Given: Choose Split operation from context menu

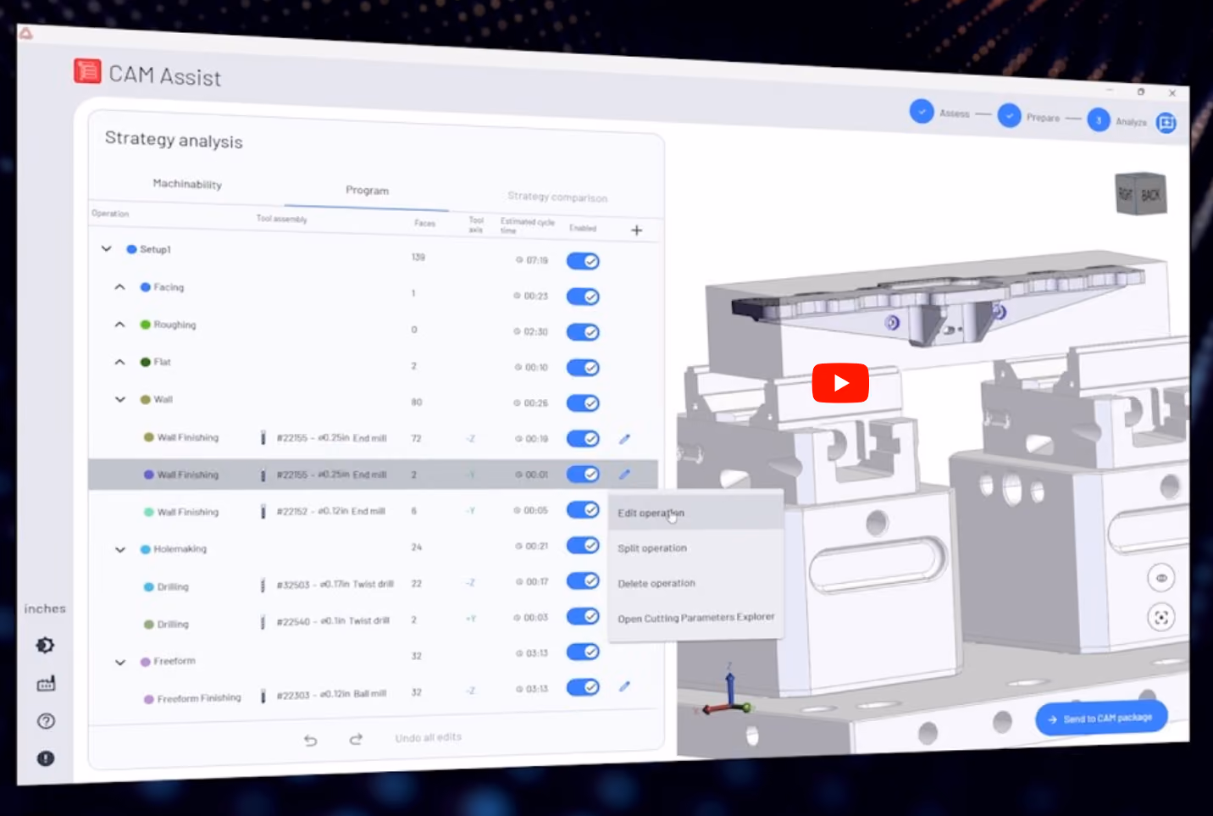Looking at the screenshot, I should pos(695,548).
